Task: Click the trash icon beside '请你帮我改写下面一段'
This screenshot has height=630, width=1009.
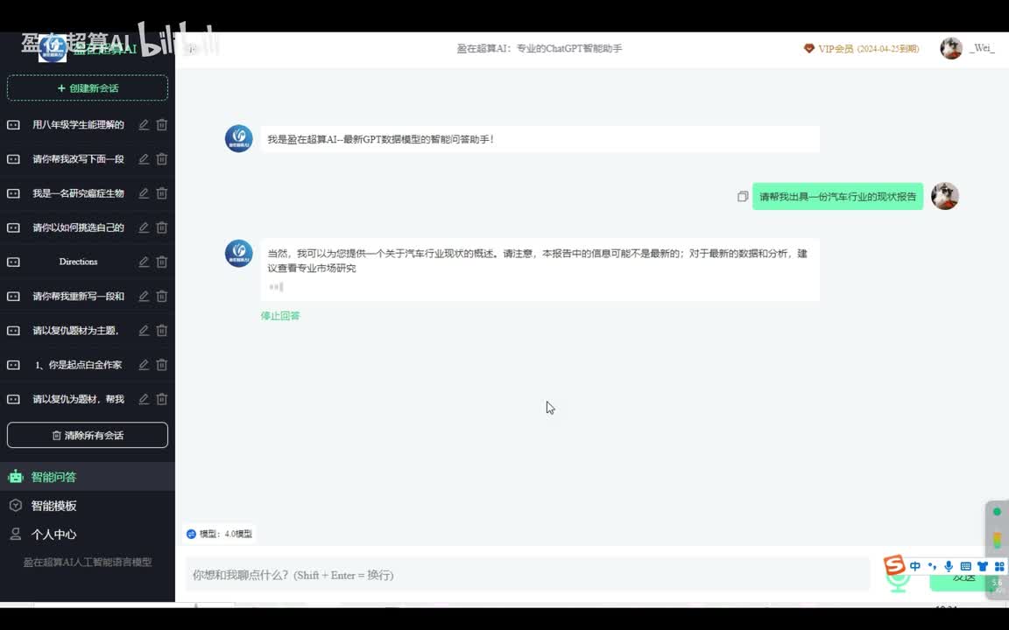Action: [162, 159]
